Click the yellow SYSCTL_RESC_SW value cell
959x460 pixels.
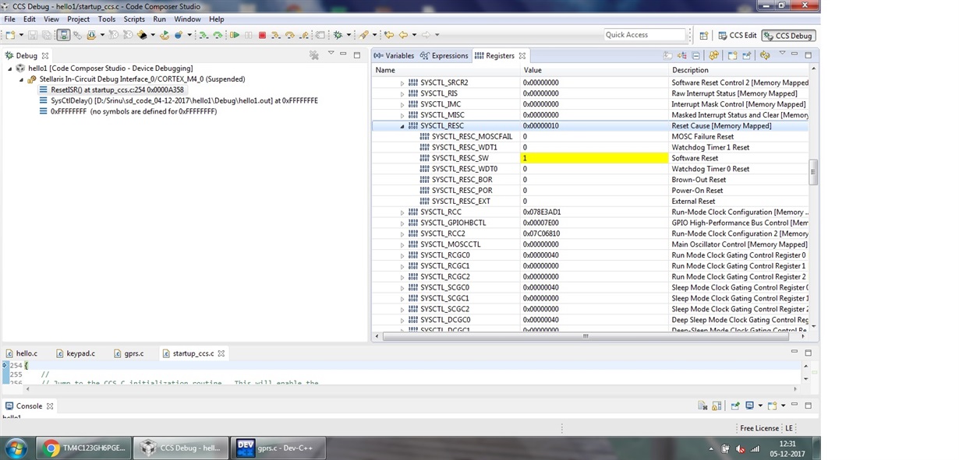[x=595, y=158]
